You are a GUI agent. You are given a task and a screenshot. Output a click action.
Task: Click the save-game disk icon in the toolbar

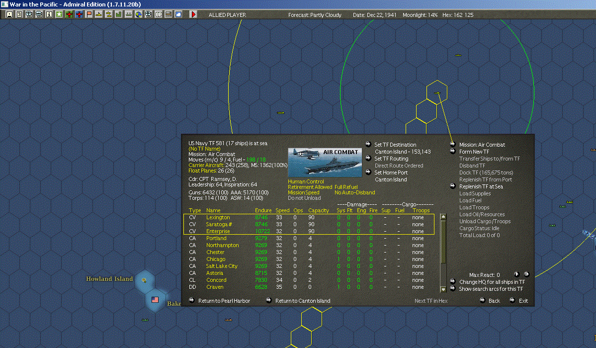point(9,14)
